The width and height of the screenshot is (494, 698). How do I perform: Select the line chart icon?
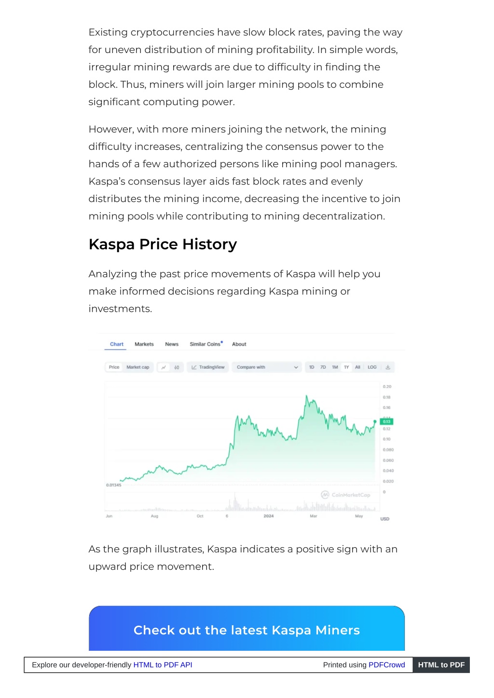164,367
